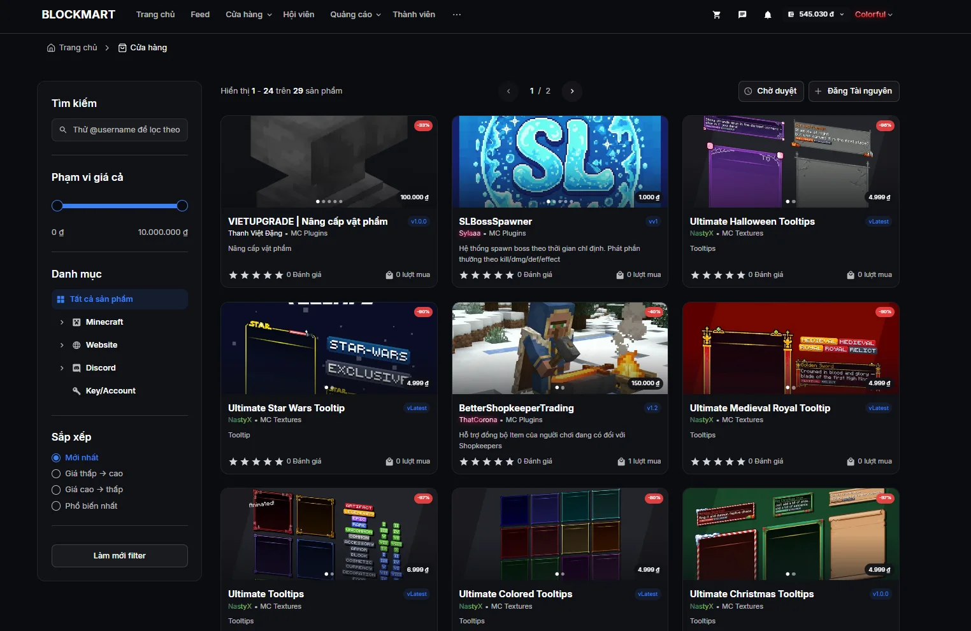971x631 pixels.
Task: Click the maximum price slider handle
Action: click(182, 206)
